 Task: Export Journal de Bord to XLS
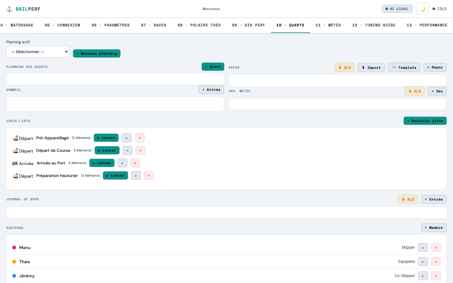point(408,199)
